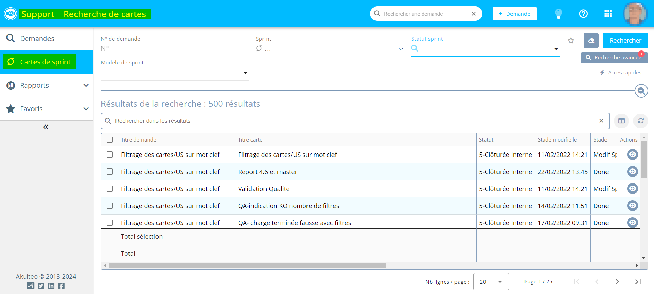
Task: Open the column chooser icon
Action: pyautogui.click(x=621, y=121)
